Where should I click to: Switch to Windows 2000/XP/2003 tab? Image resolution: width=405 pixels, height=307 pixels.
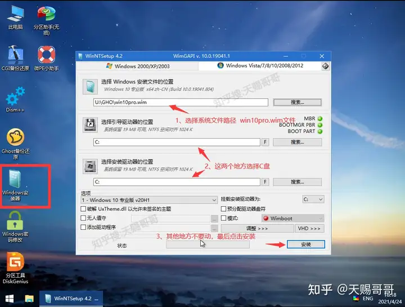138,66
